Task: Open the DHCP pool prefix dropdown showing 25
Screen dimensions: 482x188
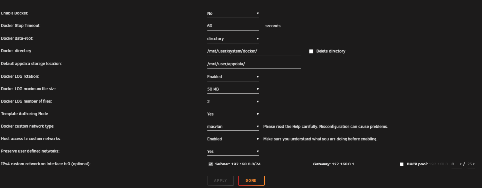Action: point(470,164)
